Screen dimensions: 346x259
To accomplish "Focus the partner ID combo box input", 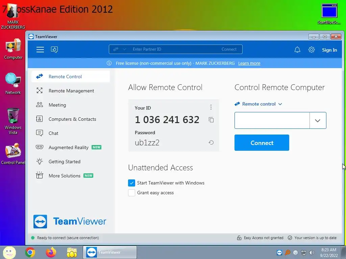I will coord(272,120).
